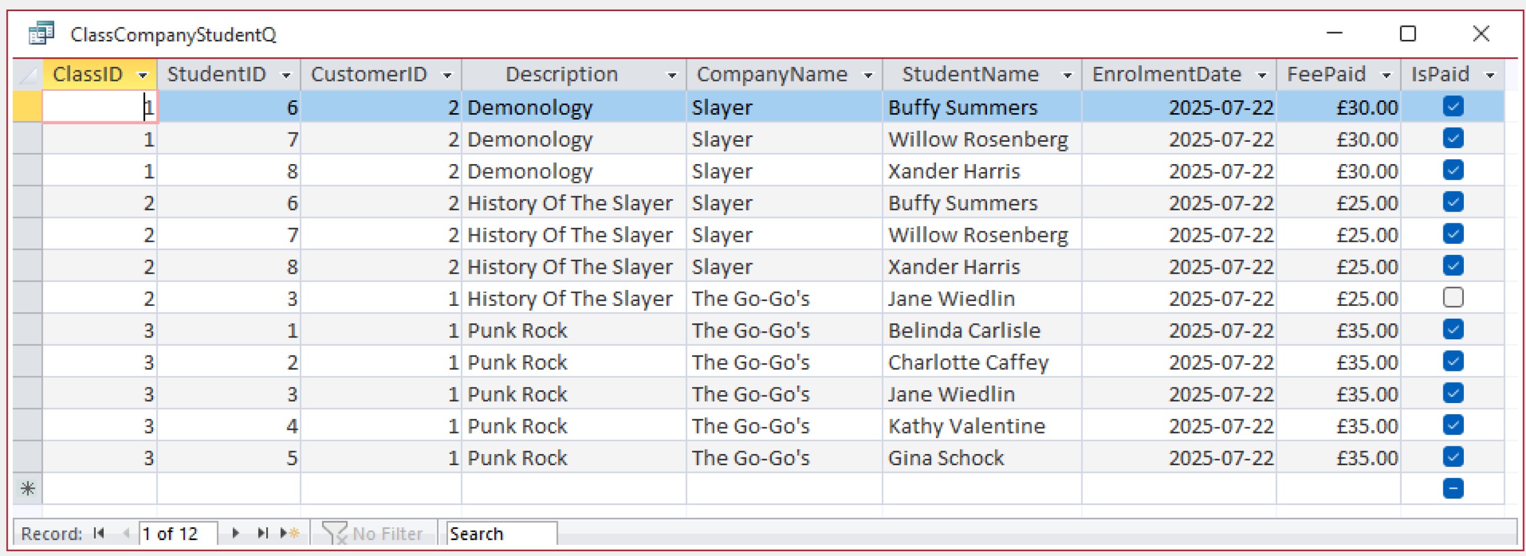The height and width of the screenshot is (556, 1526).
Task: Tick IsPaid checkbox for Jane Wiedlin History
Action: (1453, 298)
